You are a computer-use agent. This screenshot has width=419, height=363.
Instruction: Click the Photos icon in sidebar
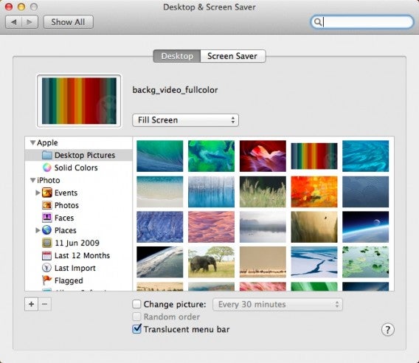pyautogui.click(x=47, y=205)
